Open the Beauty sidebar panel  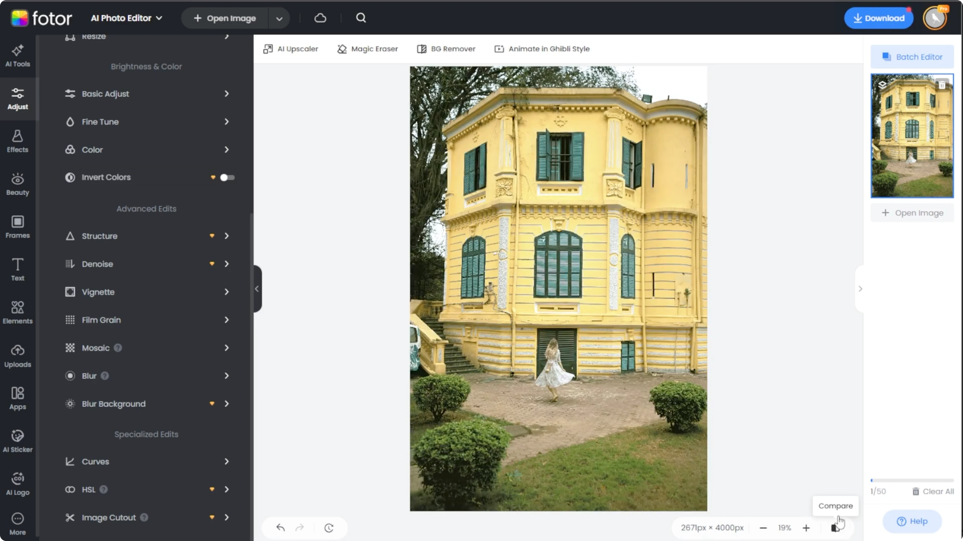(x=18, y=185)
